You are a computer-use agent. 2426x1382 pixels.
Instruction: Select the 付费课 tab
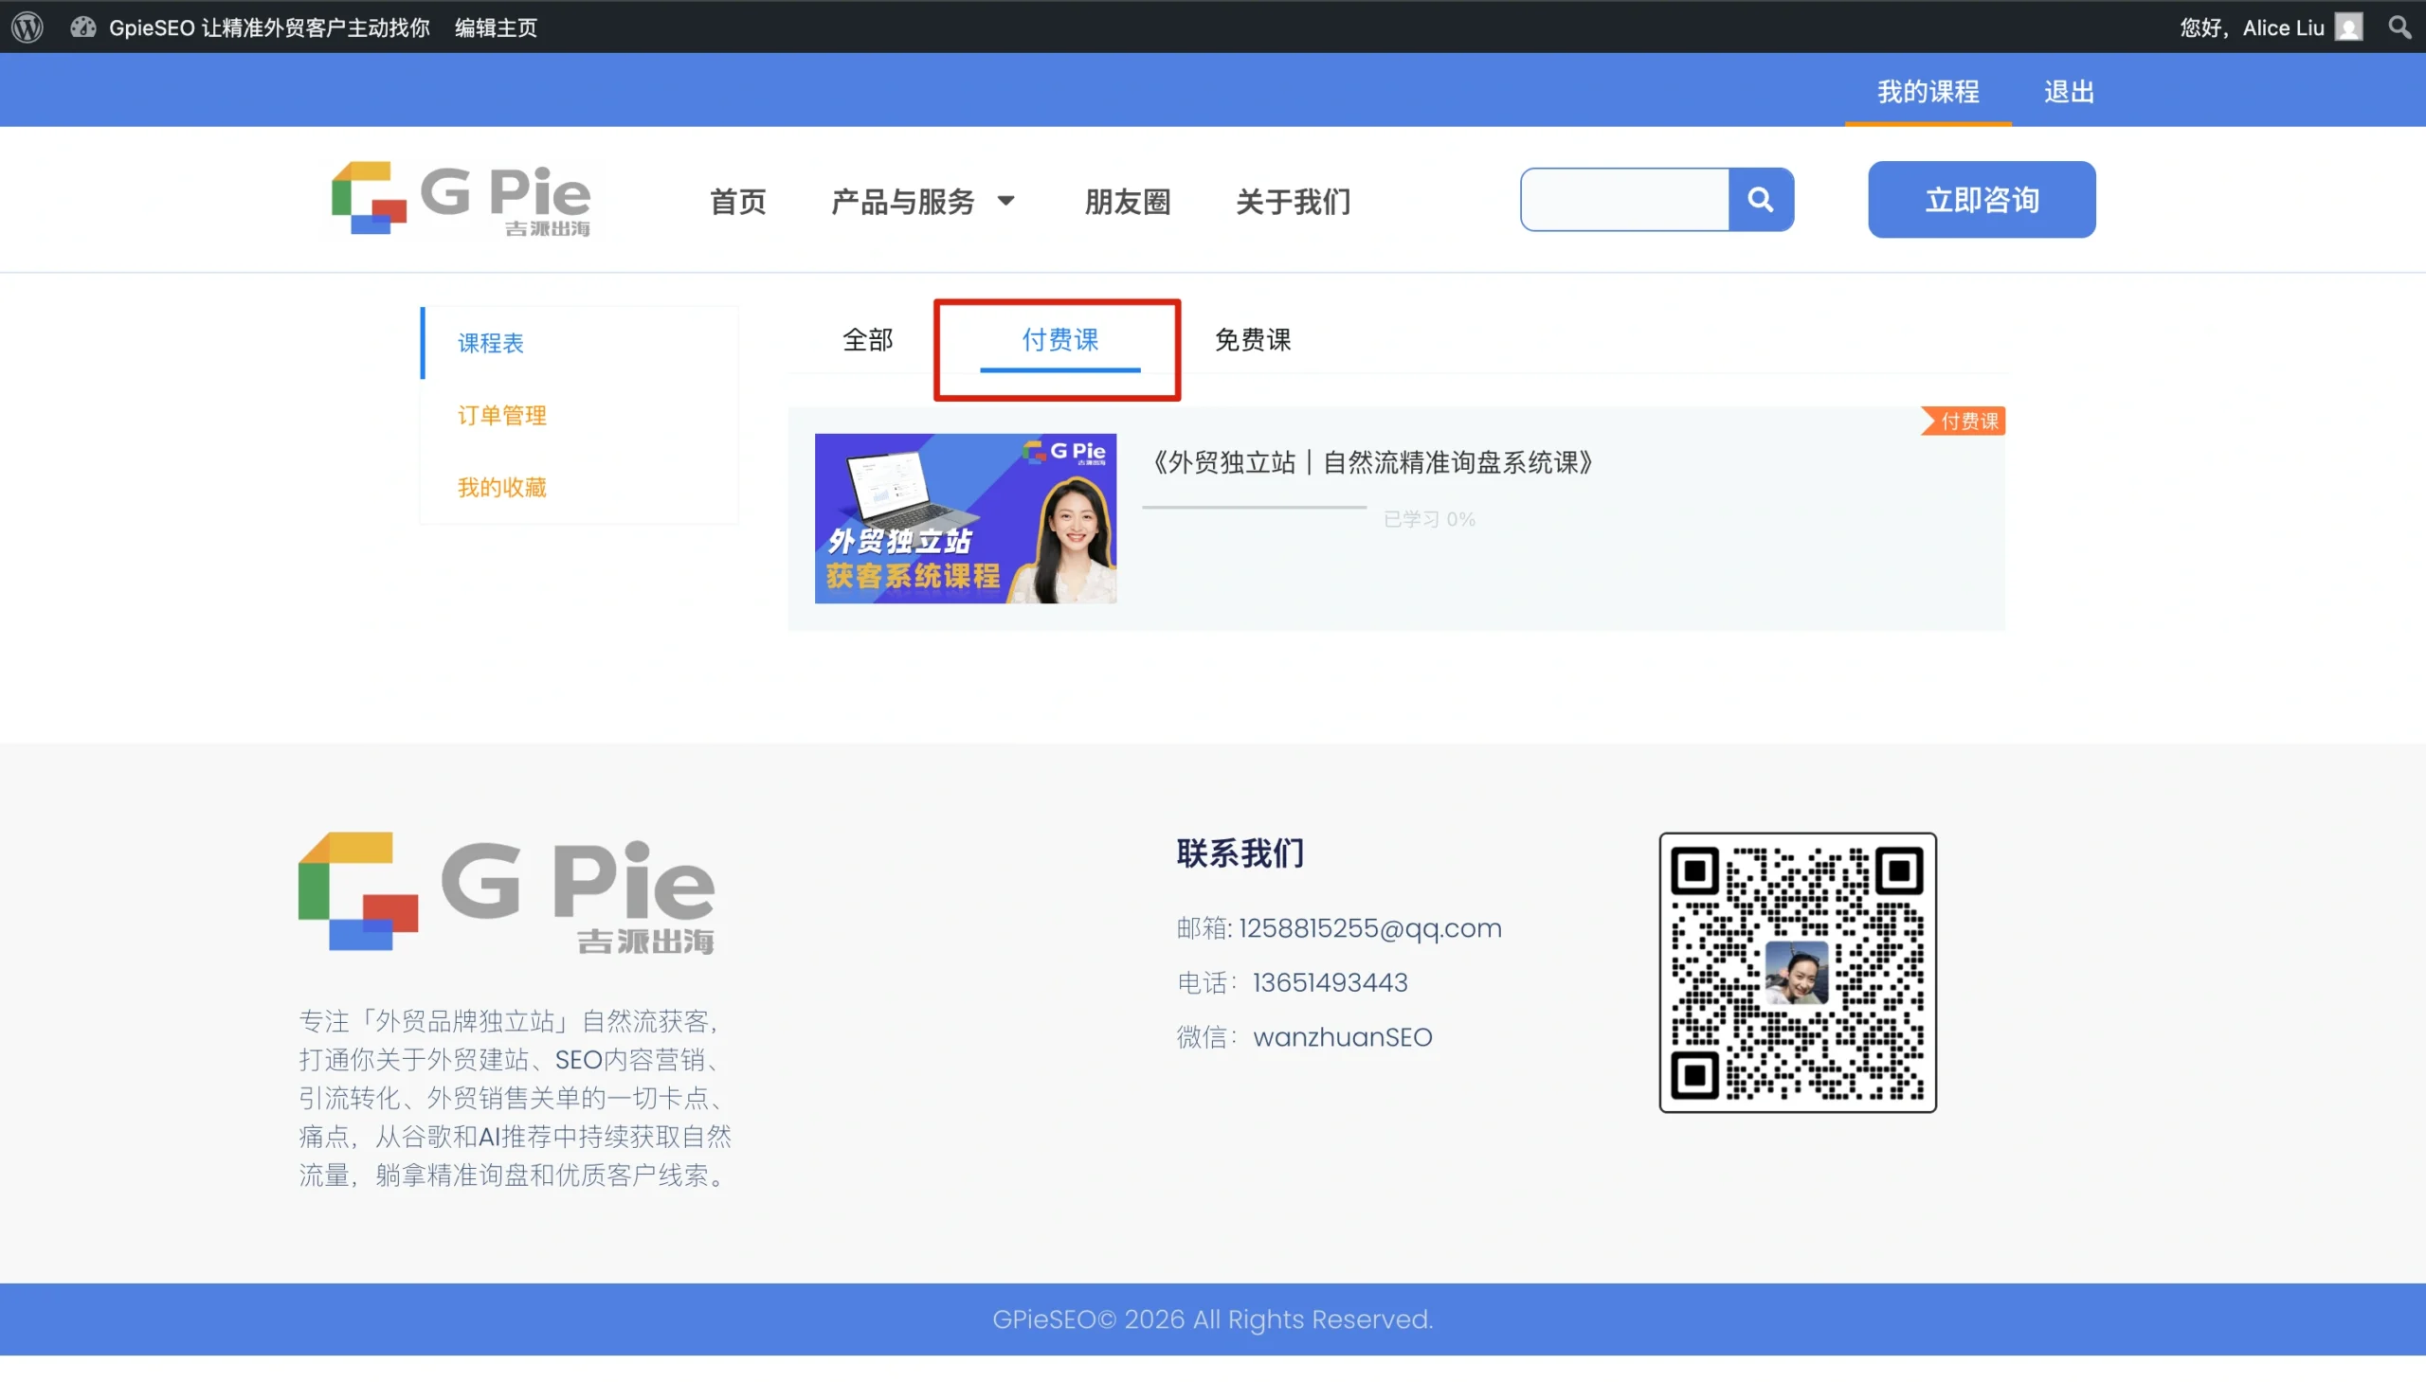1059,340
